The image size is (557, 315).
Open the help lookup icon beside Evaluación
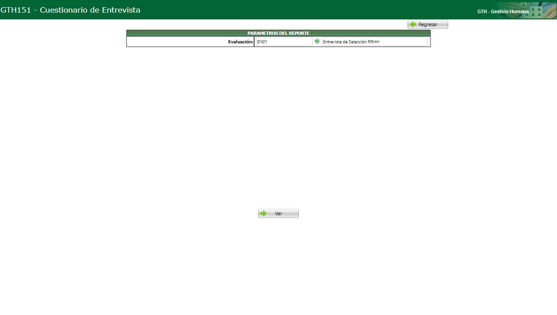click(317, 42)
